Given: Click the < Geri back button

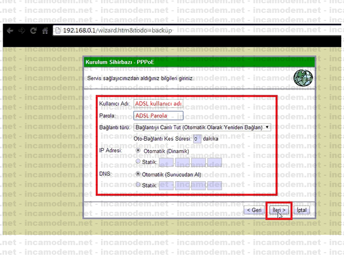Looking at the screenshot, I should [x=254, y=210].
